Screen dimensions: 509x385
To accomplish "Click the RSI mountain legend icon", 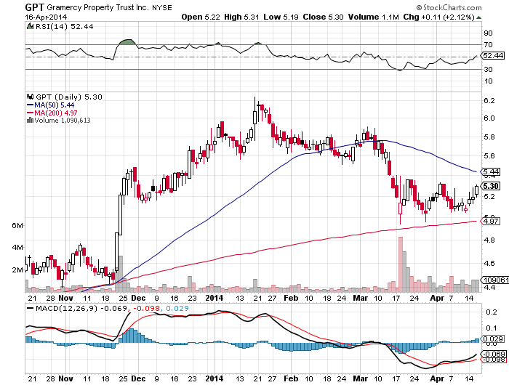I will pos(30,26).
